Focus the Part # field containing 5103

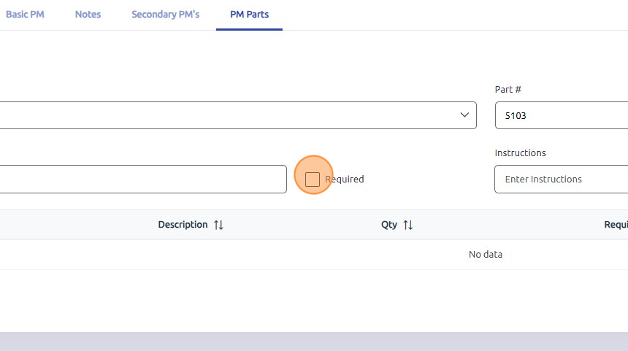[559, 115]
